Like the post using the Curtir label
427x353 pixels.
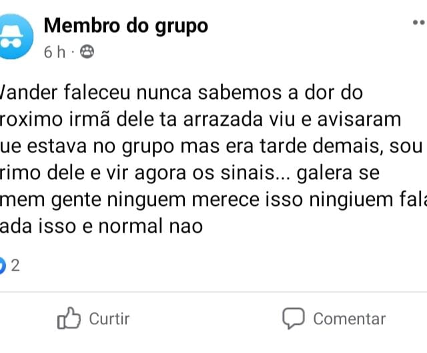(109, 319)
